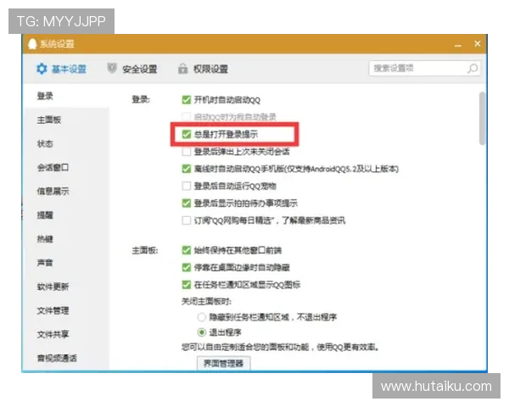Switch to the 安全设置 tab
The image size is (509, 407).
point(132,69)
